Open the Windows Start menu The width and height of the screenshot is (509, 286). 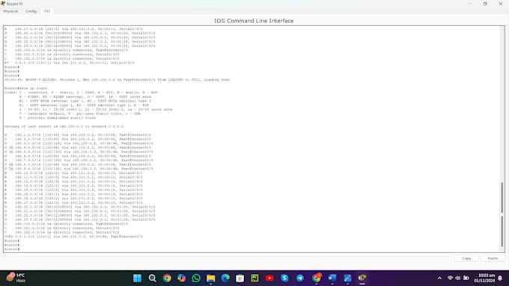[x=137, y=278]
